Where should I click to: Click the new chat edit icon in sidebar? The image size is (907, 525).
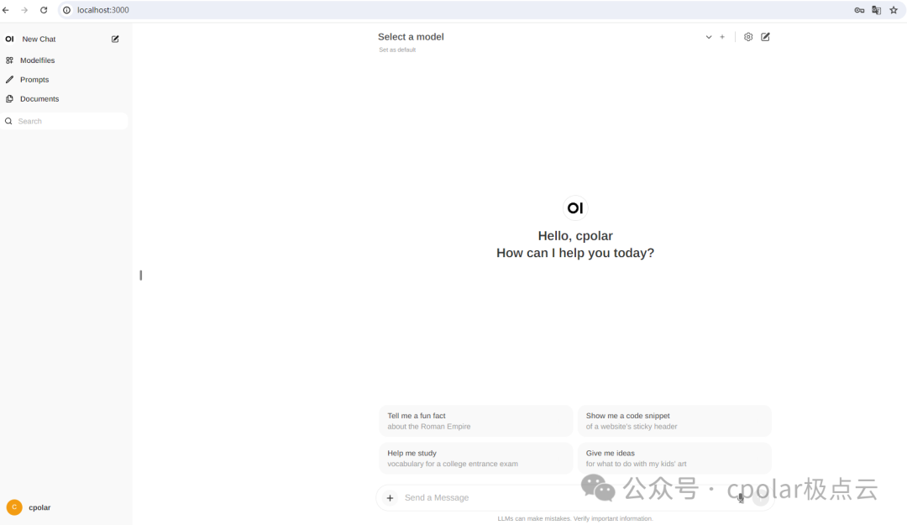(115, 39)
